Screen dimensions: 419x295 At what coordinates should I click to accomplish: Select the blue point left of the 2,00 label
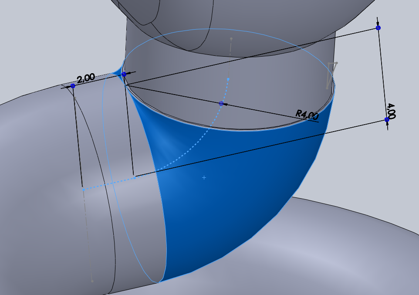[x=73, y=86]
